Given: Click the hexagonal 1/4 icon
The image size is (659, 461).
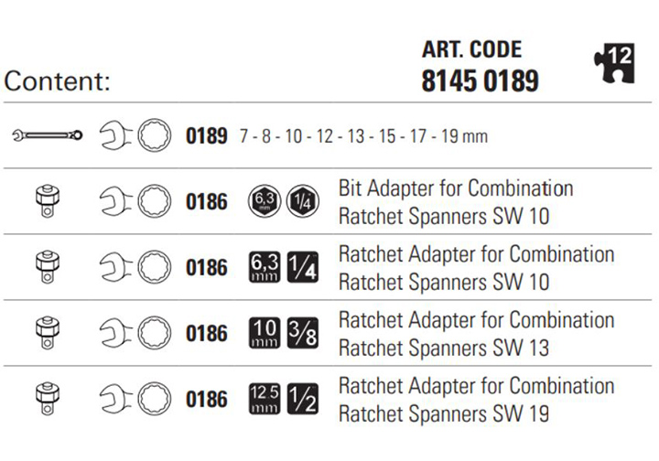Looking at the screenshot, I should (x=303, y=201).
